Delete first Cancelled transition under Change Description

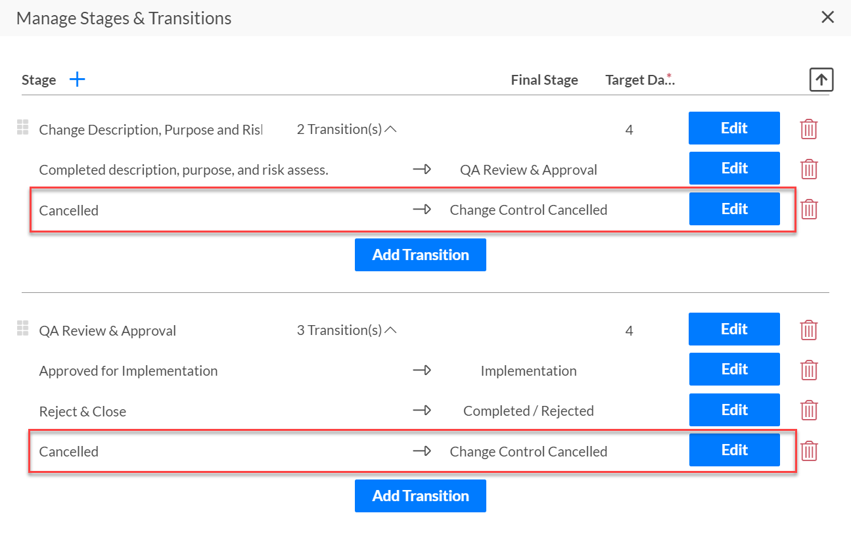809,210
